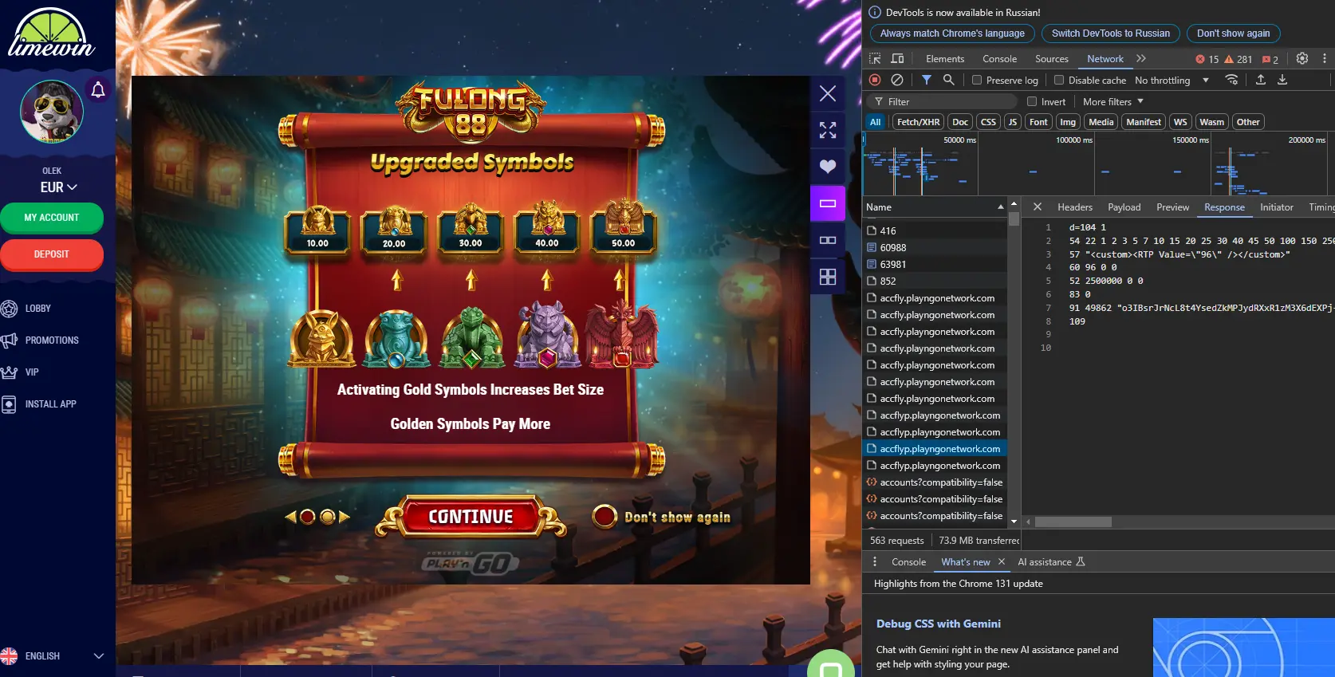Click the Install App icon
This screenshot has height=677, width=1335.
9,404
